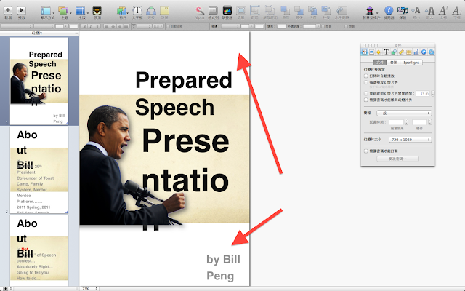
Task: Click the Change Password button
Action: [x=397, y=159]
